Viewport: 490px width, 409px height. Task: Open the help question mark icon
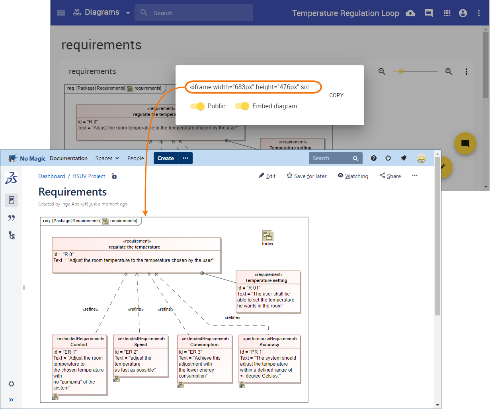coord(374,158)
